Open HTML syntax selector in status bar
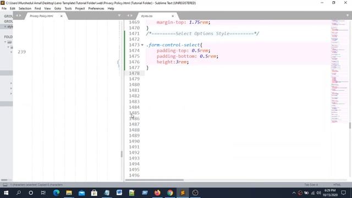Viewport: 352px width, 198px height. (337, 185)
